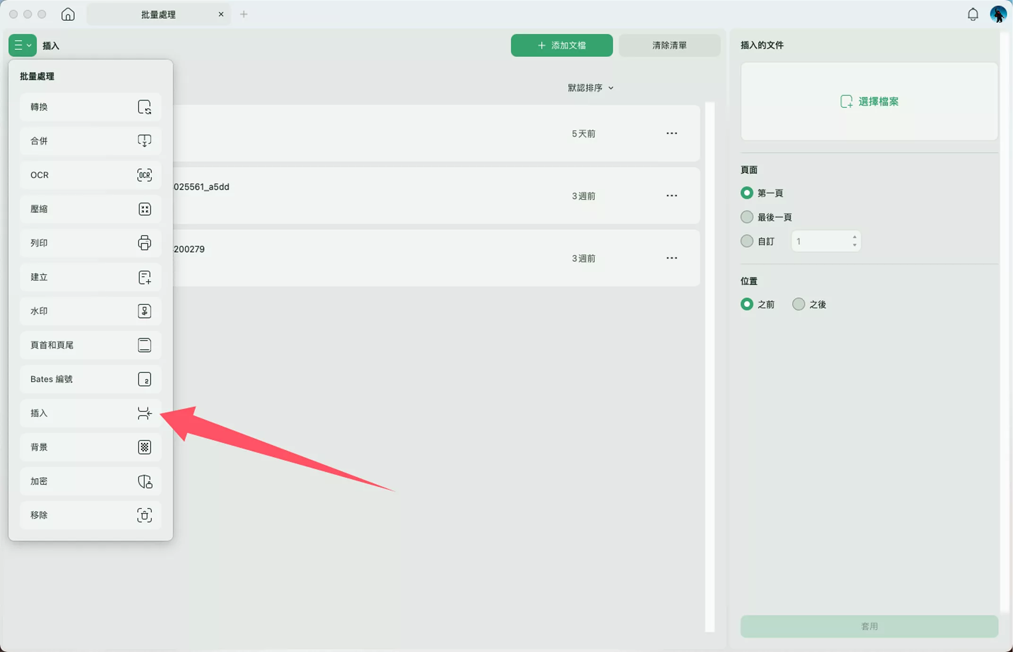
Task: Click the custom page number field
Action: 826,241
